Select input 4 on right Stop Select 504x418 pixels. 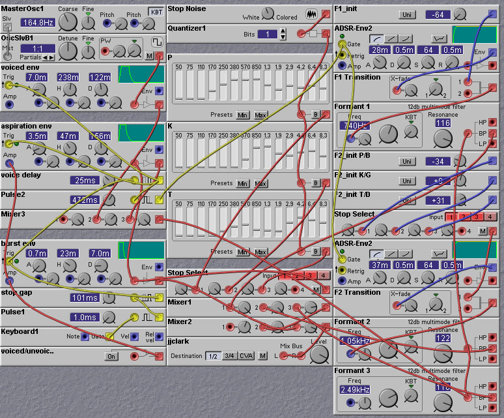point(490,216)
